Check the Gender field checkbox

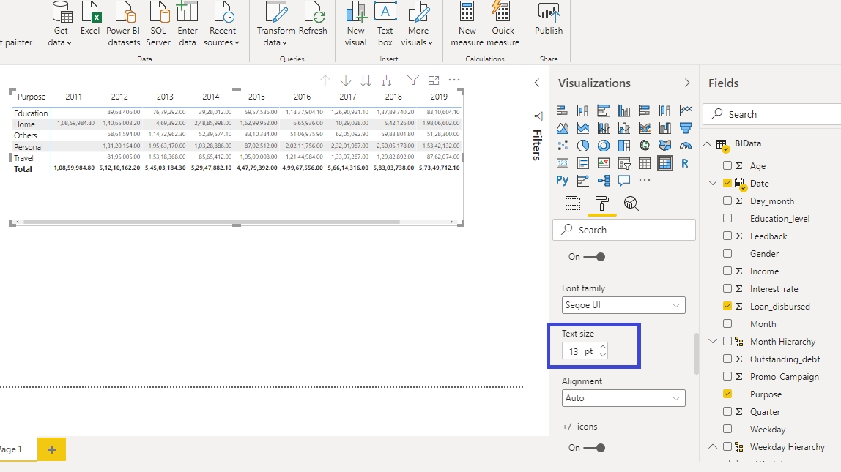pos(727,254)
